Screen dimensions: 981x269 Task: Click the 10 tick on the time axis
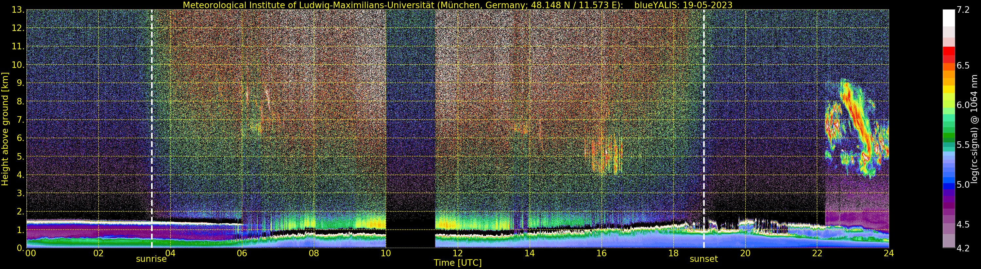coord(386,253)
